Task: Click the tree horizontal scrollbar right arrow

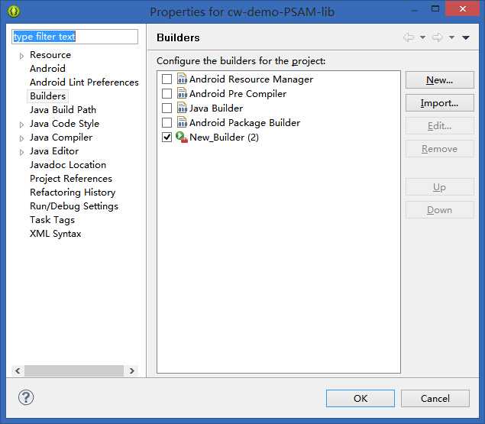Action: [132, 371]
